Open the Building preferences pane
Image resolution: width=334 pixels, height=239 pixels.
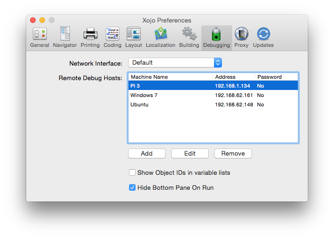tap(189, 37)
